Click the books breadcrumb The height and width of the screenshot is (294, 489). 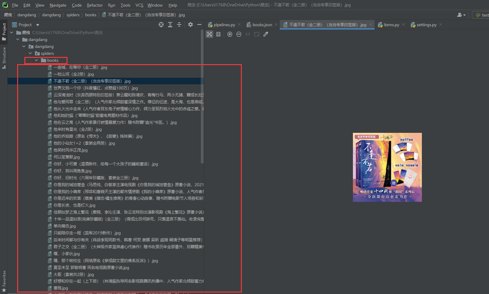tap(91, 15)
